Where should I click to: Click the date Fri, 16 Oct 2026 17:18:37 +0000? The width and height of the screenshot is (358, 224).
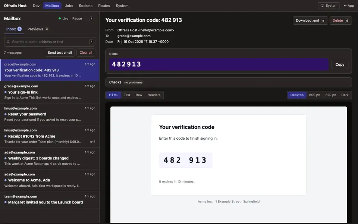coord(143,41)
